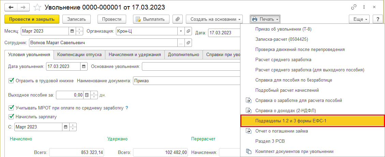Open the Дополнительно tab

pos(184,55)
